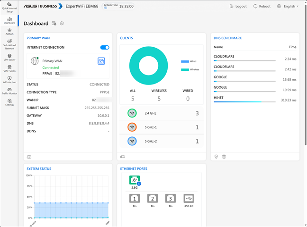Screen dimensions: 307x227
Task: Click the first CLOUDFLARE entry at 2.34 ms
Action: (255, 58)
